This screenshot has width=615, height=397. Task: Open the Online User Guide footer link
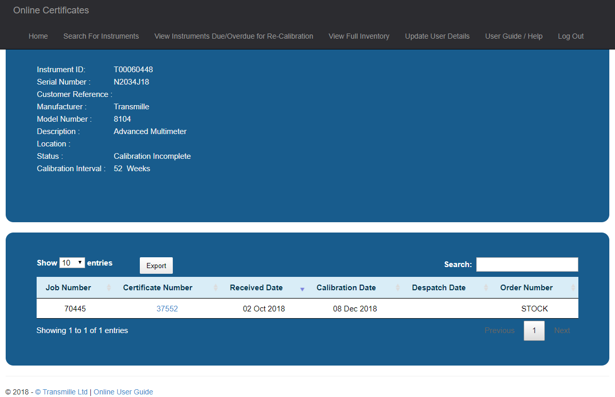coord(123,392)
